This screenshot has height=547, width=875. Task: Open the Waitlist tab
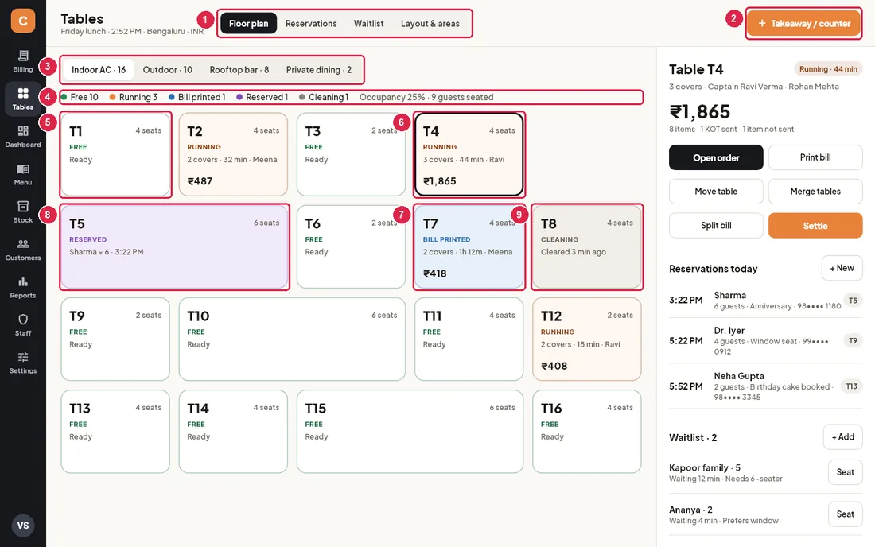click(x=368, y=23)
